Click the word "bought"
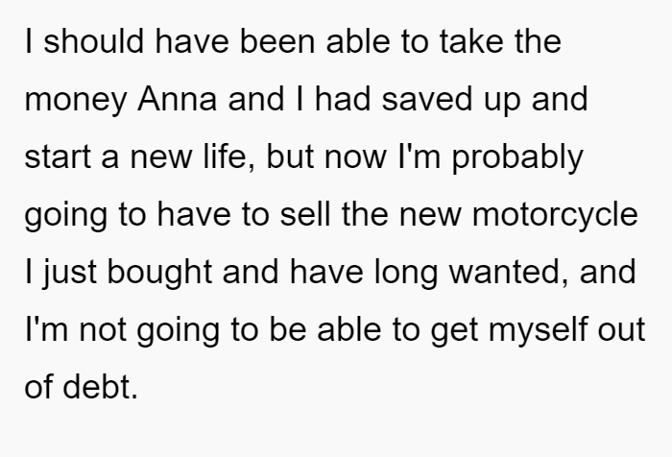Viewport: 672px width, 457px height. [x=159, y=273]
